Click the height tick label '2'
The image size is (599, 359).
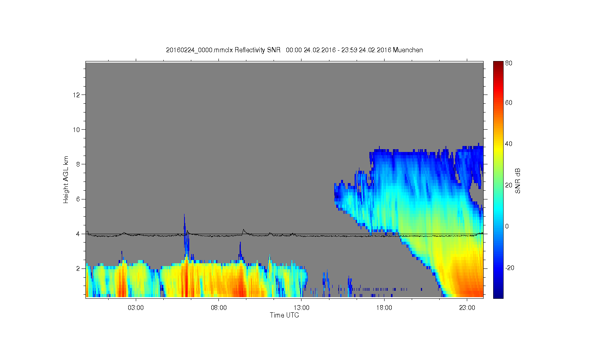[x=78, y=268]
